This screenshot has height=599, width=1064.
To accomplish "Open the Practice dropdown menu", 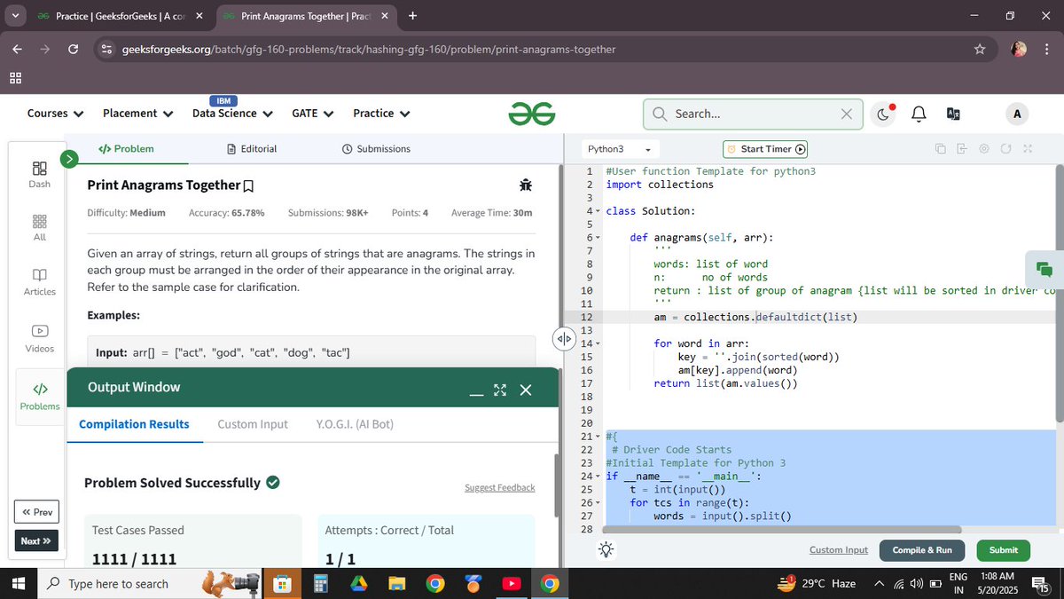I will click(x=381, y=114).
